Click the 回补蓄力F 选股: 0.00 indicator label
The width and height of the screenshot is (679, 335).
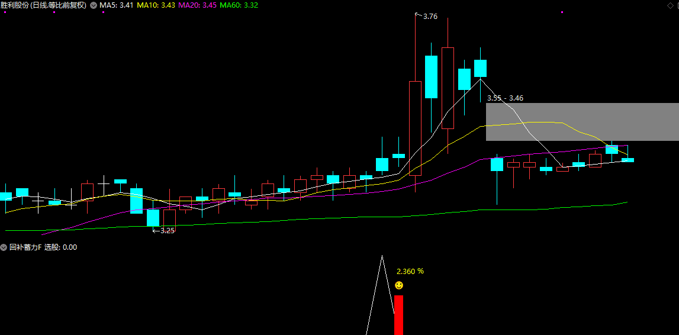click(x=43, y=247)
